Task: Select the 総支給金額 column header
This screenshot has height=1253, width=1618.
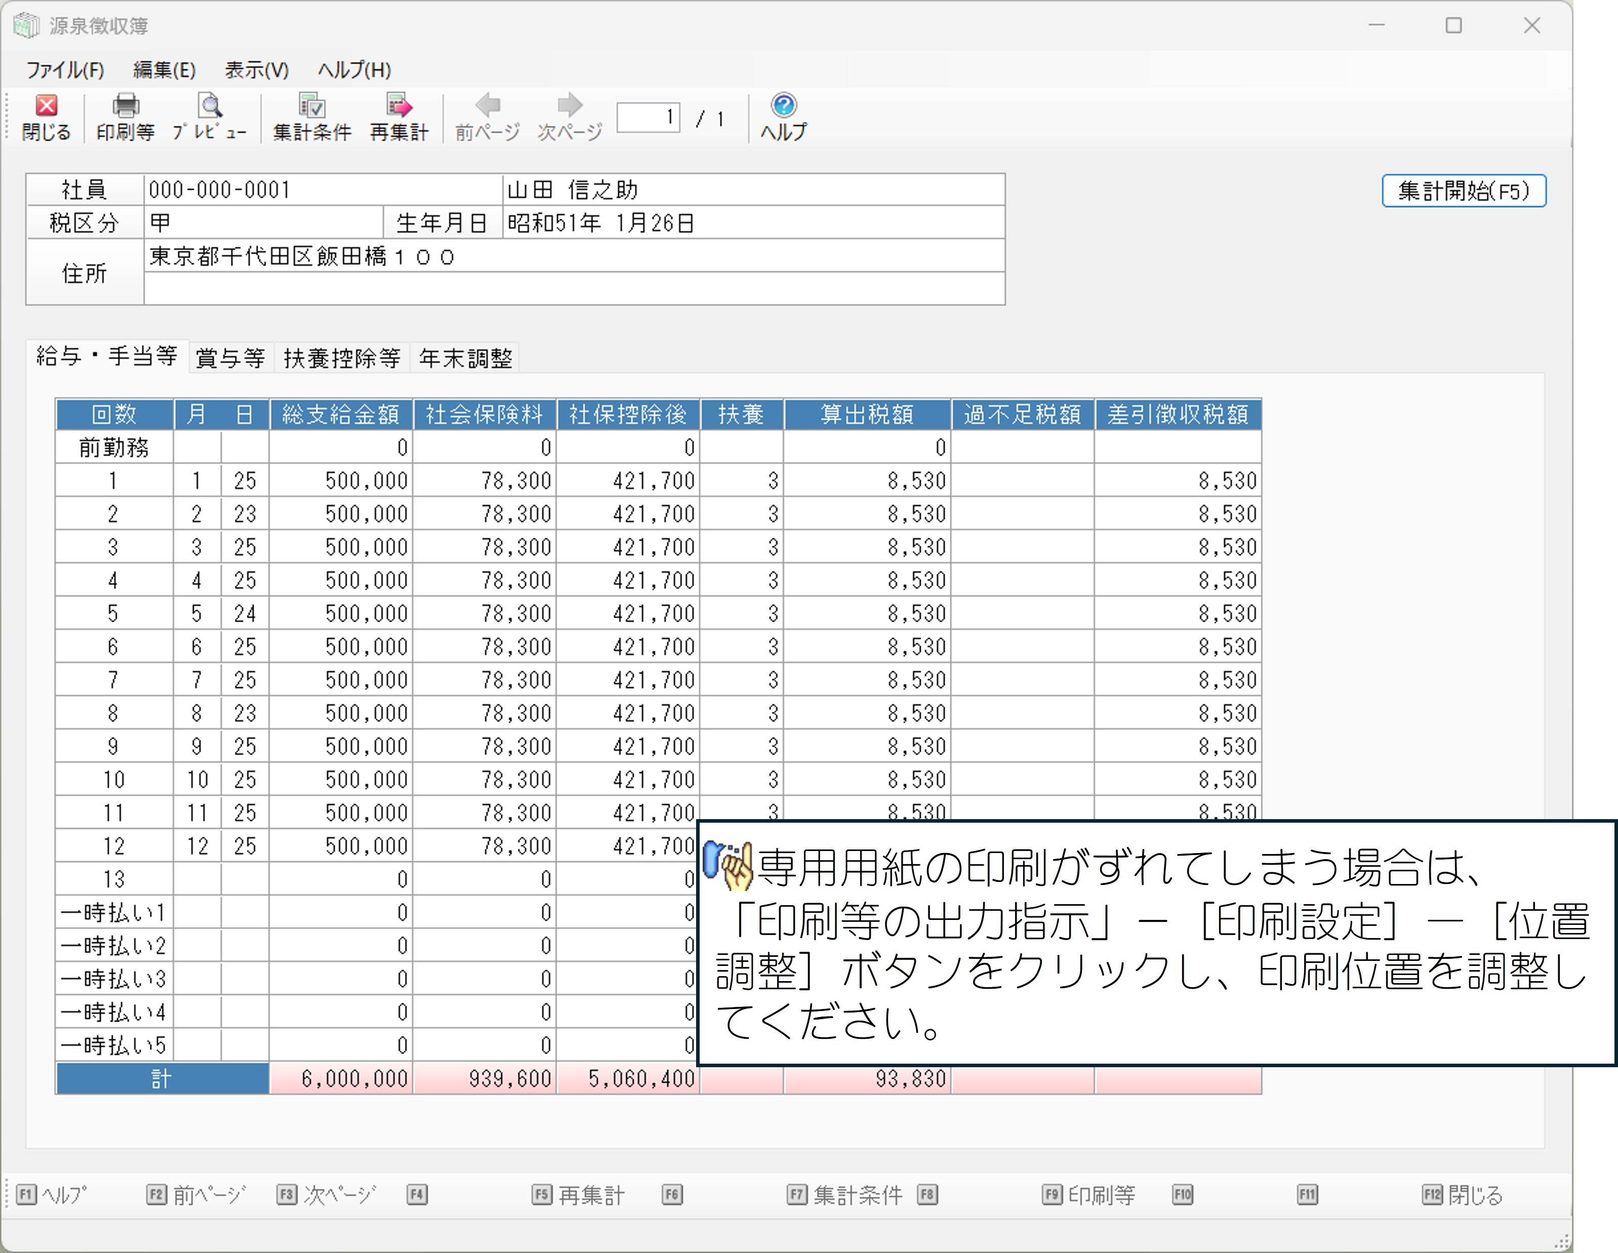Action: [x=340, y=414]
